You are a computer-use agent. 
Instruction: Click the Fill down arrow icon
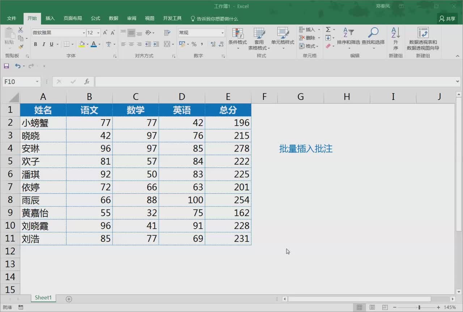point(328,38)
